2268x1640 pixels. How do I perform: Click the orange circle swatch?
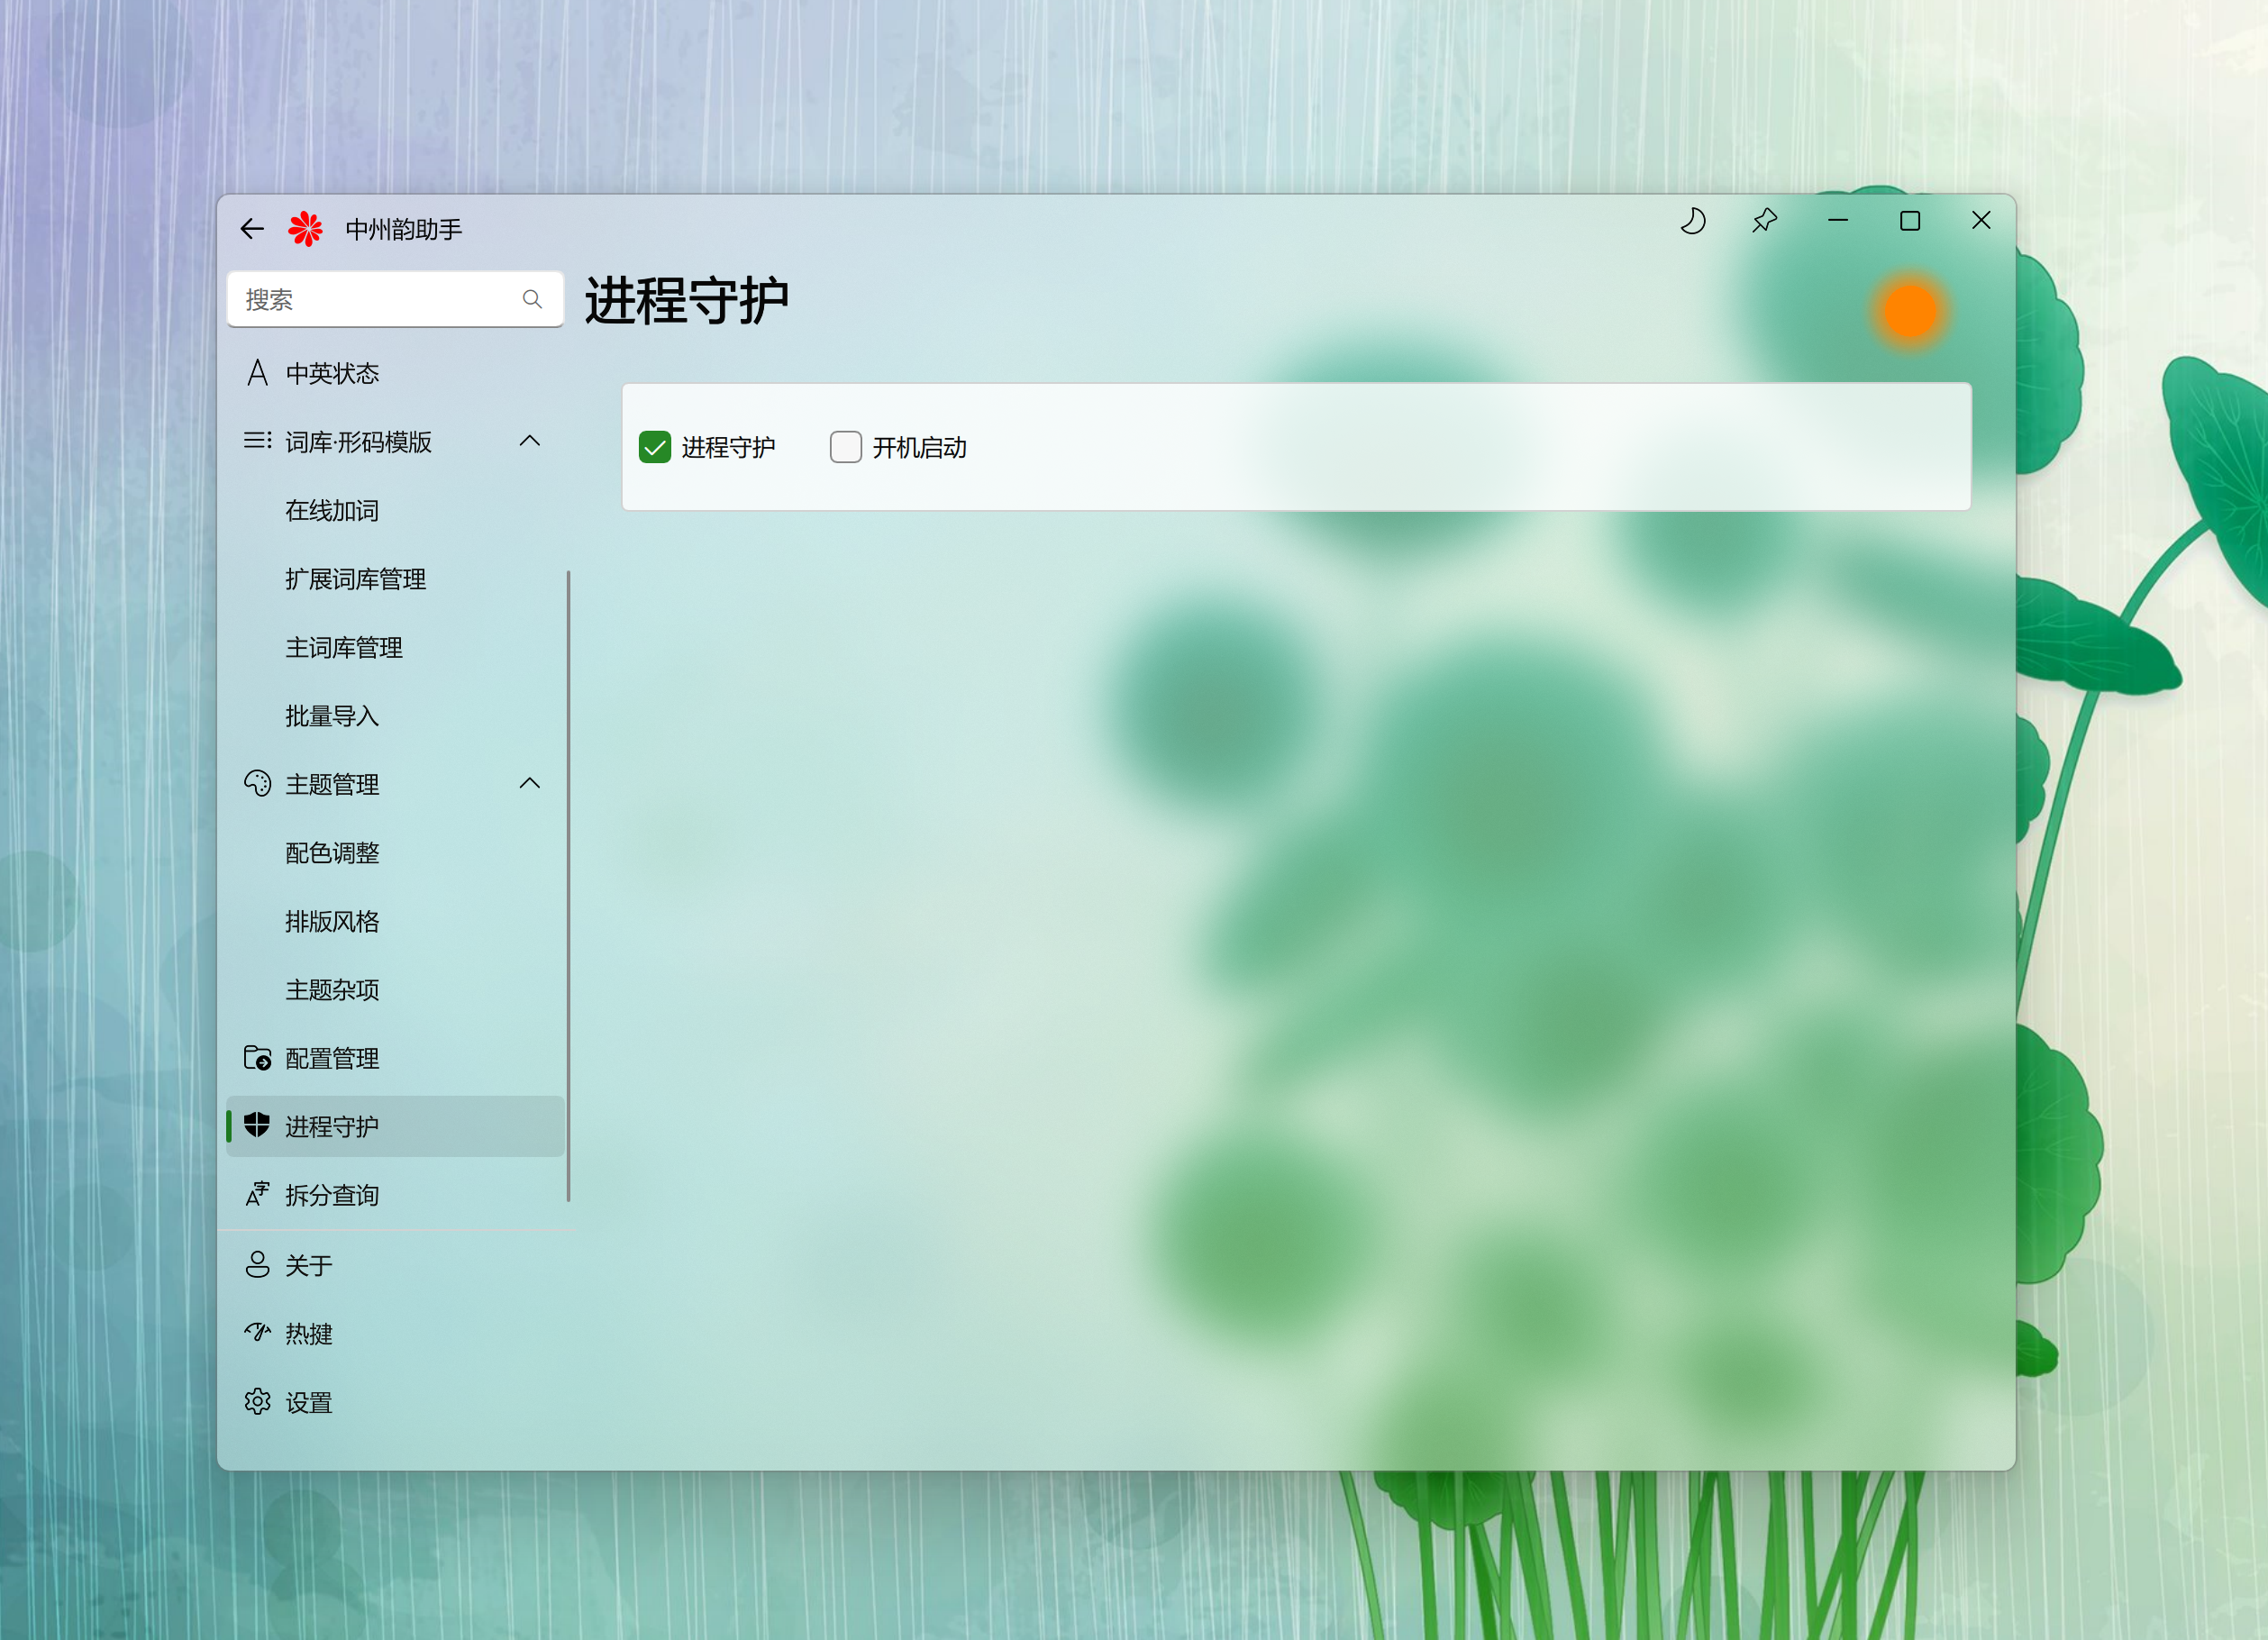click(1910, 312)
